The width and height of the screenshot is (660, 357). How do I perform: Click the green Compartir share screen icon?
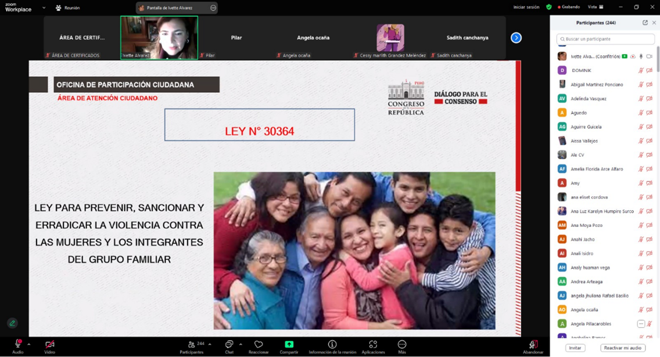(289, 344)
